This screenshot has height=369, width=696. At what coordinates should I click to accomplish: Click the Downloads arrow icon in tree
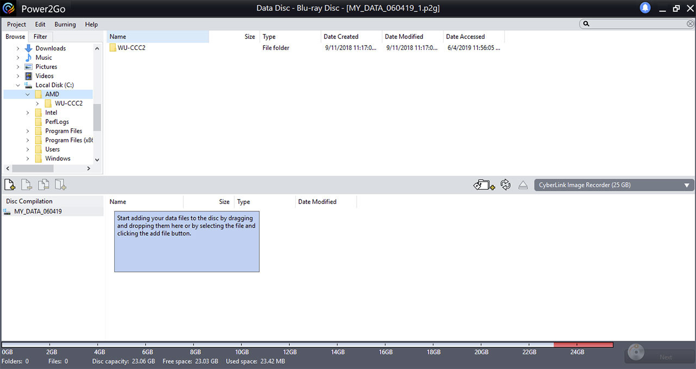[29, 48]
